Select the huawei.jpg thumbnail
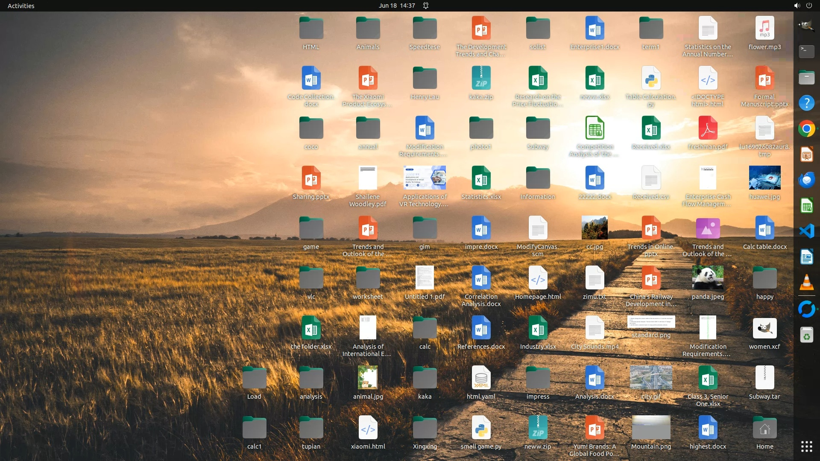 coord(764,178)
